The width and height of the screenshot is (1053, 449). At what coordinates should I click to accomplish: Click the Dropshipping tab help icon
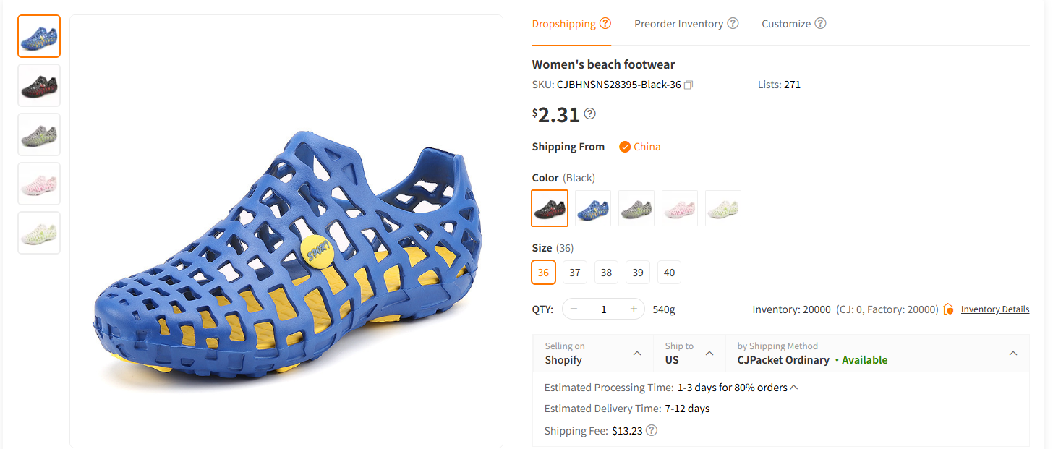tap(606, 22)
